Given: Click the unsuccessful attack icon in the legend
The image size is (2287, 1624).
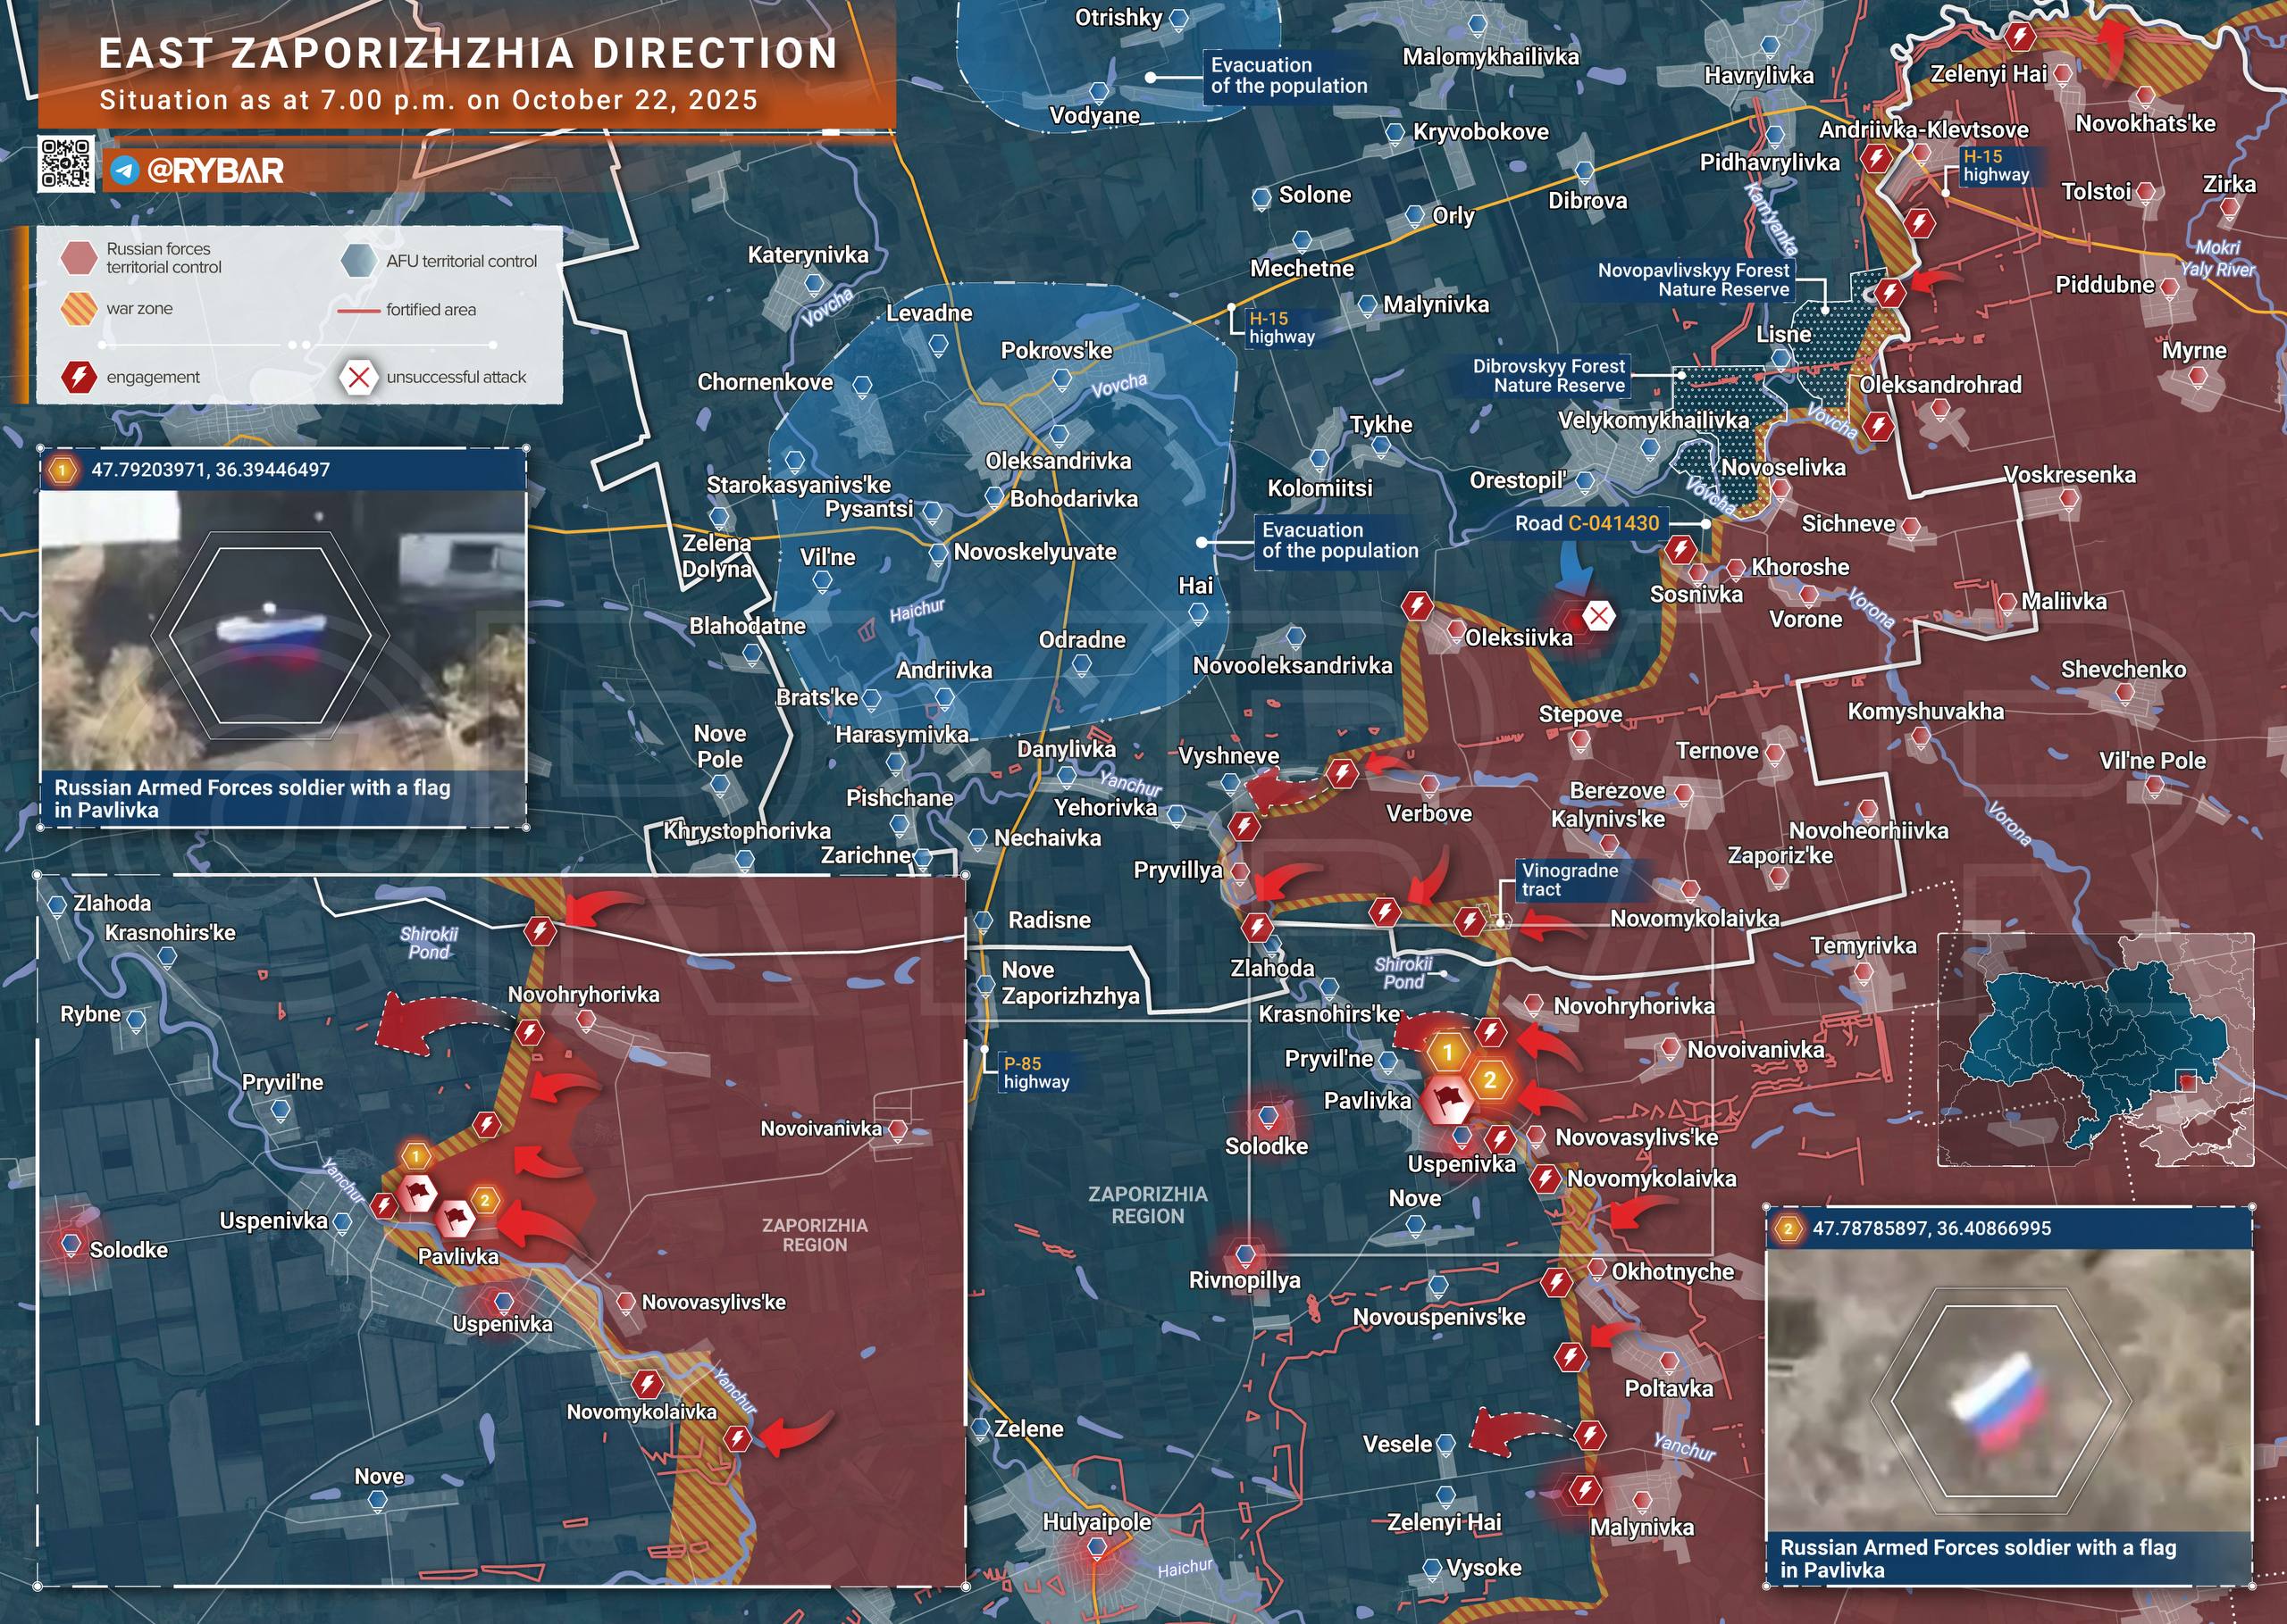Looking at the screenshot, I should [358, 377].
